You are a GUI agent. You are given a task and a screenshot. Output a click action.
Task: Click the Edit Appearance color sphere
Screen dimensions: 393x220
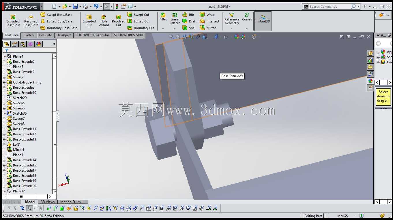tap(237, 37)
